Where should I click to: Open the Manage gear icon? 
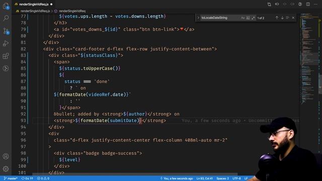tap(6, 169)
